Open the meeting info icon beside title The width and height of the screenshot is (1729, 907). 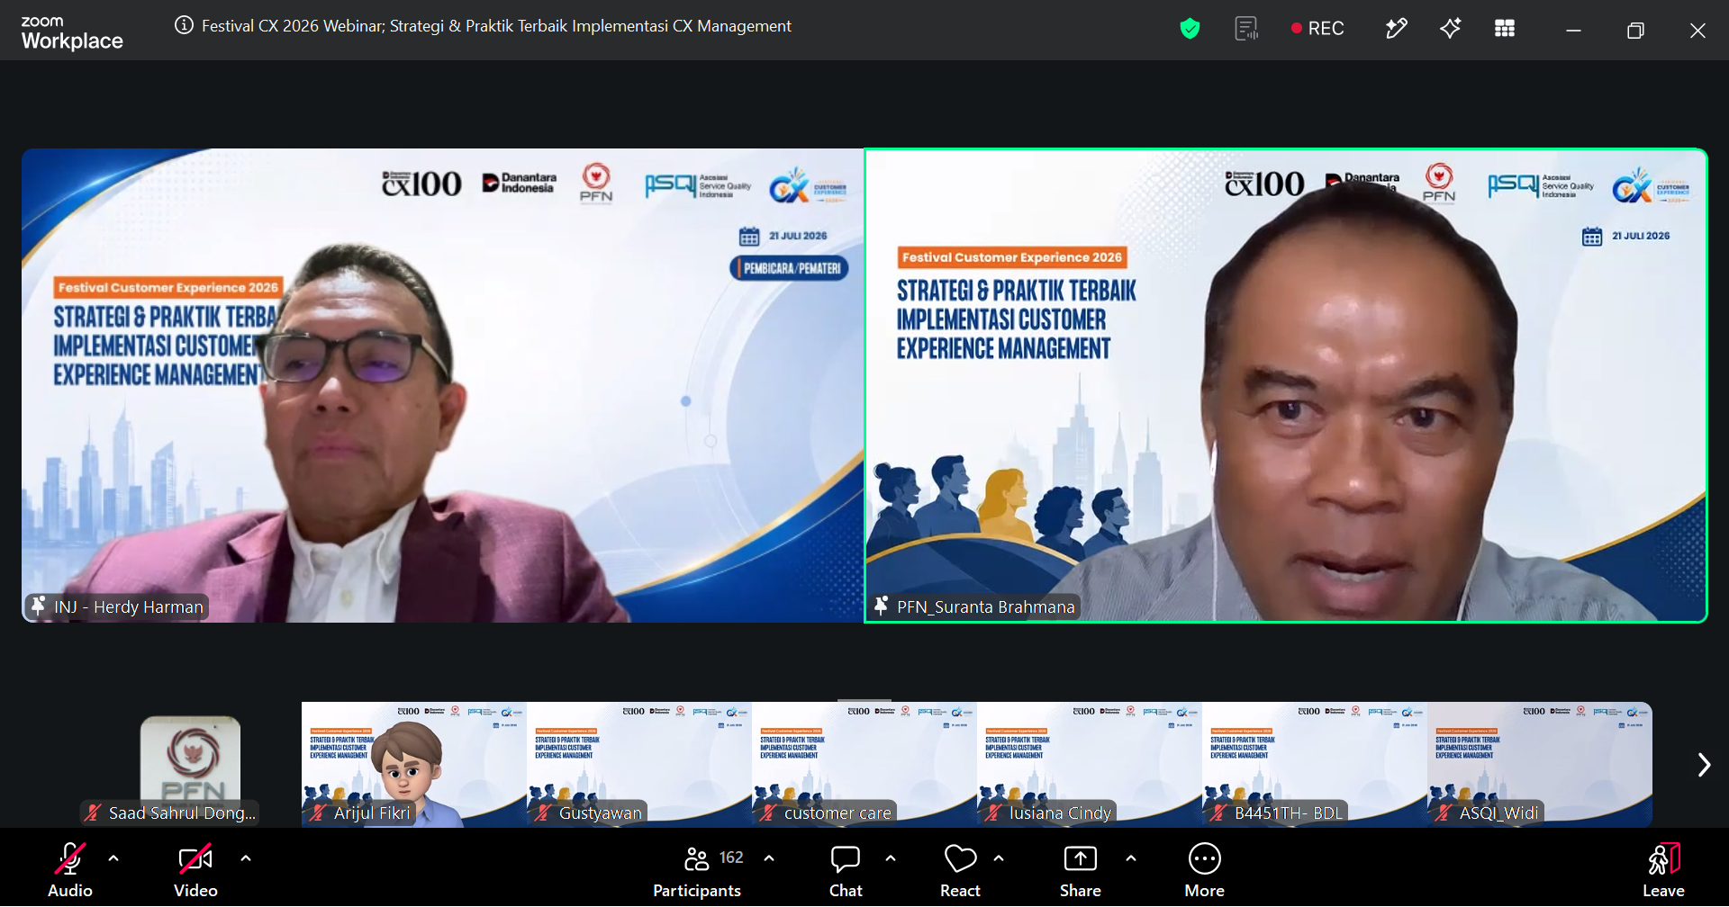pos(184,26)
